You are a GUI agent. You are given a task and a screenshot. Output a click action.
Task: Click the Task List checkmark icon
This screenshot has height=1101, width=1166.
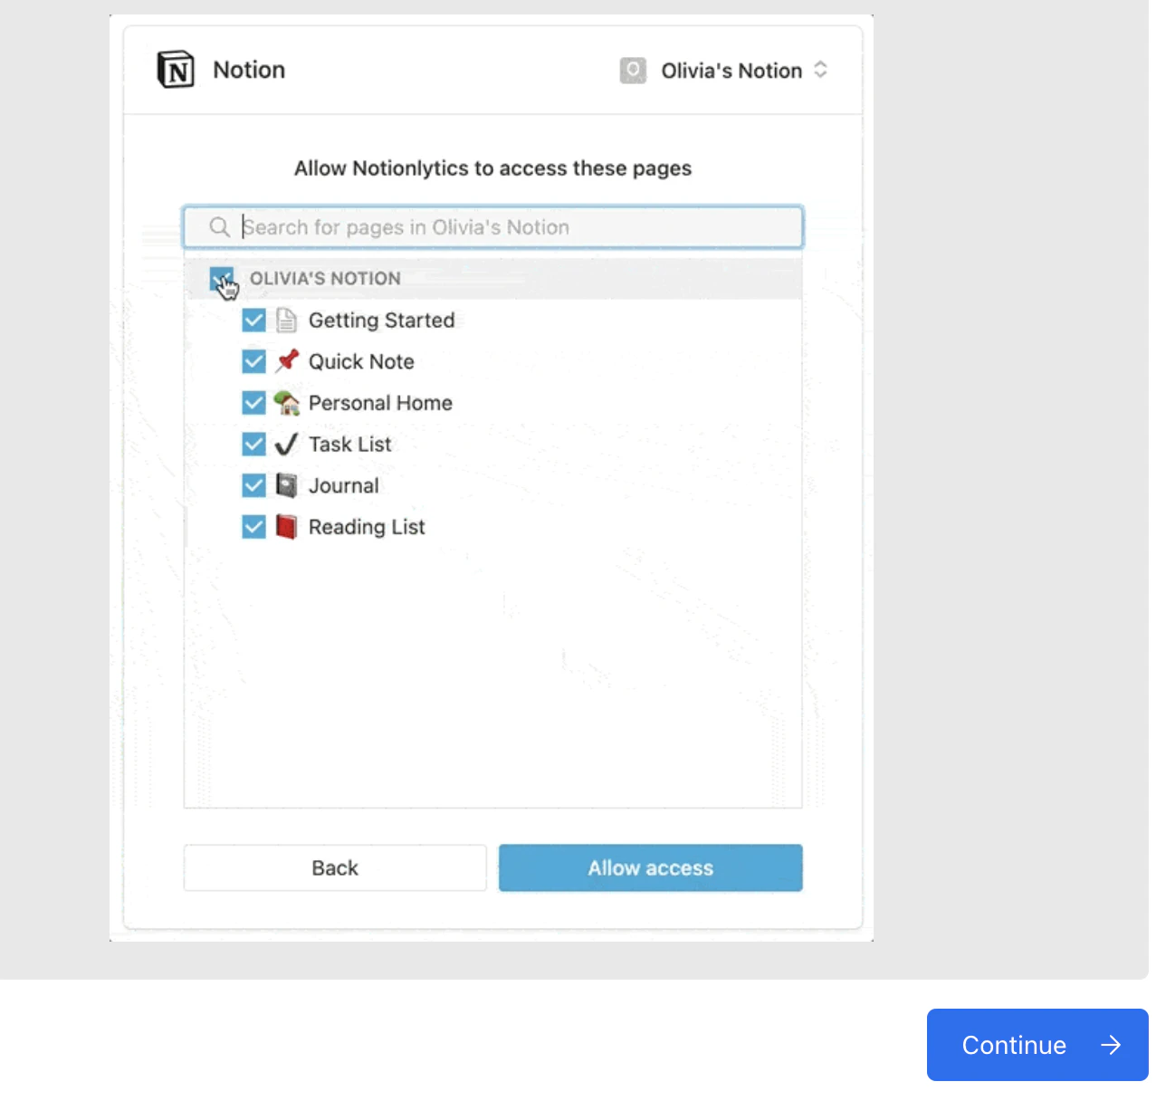pyautogui.click(x=286, y=444)
